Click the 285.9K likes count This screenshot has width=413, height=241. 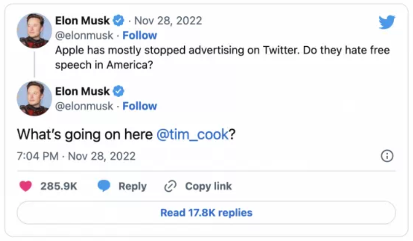coord(59,186)
